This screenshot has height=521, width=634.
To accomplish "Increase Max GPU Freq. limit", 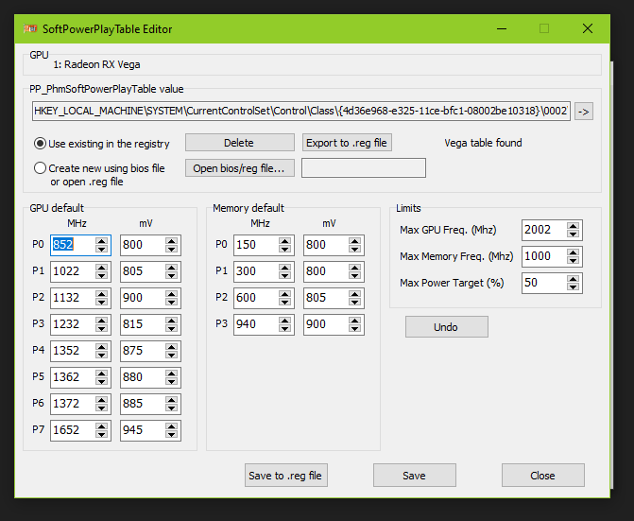I will 573,226.
